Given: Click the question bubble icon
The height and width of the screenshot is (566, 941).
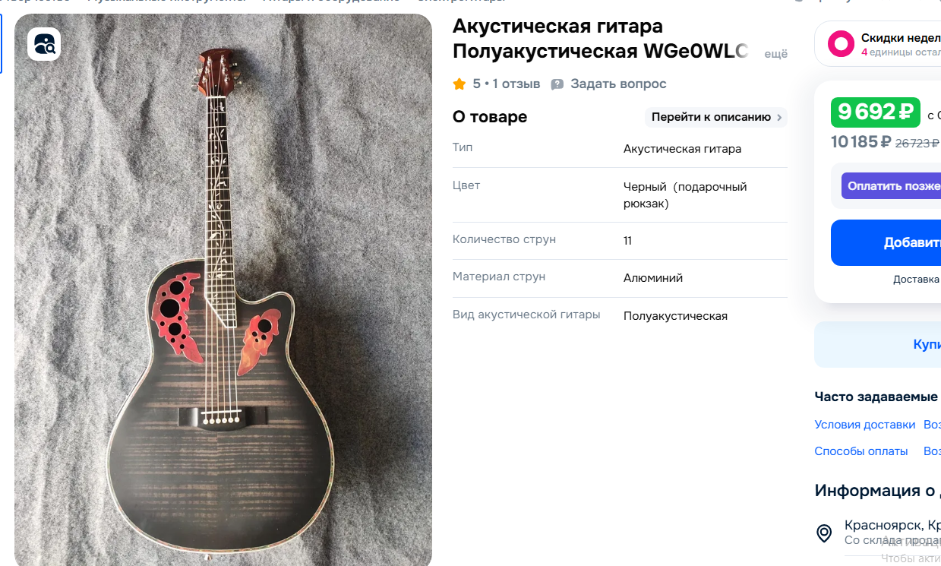Looking at the screenshot, I should [557, 84].
